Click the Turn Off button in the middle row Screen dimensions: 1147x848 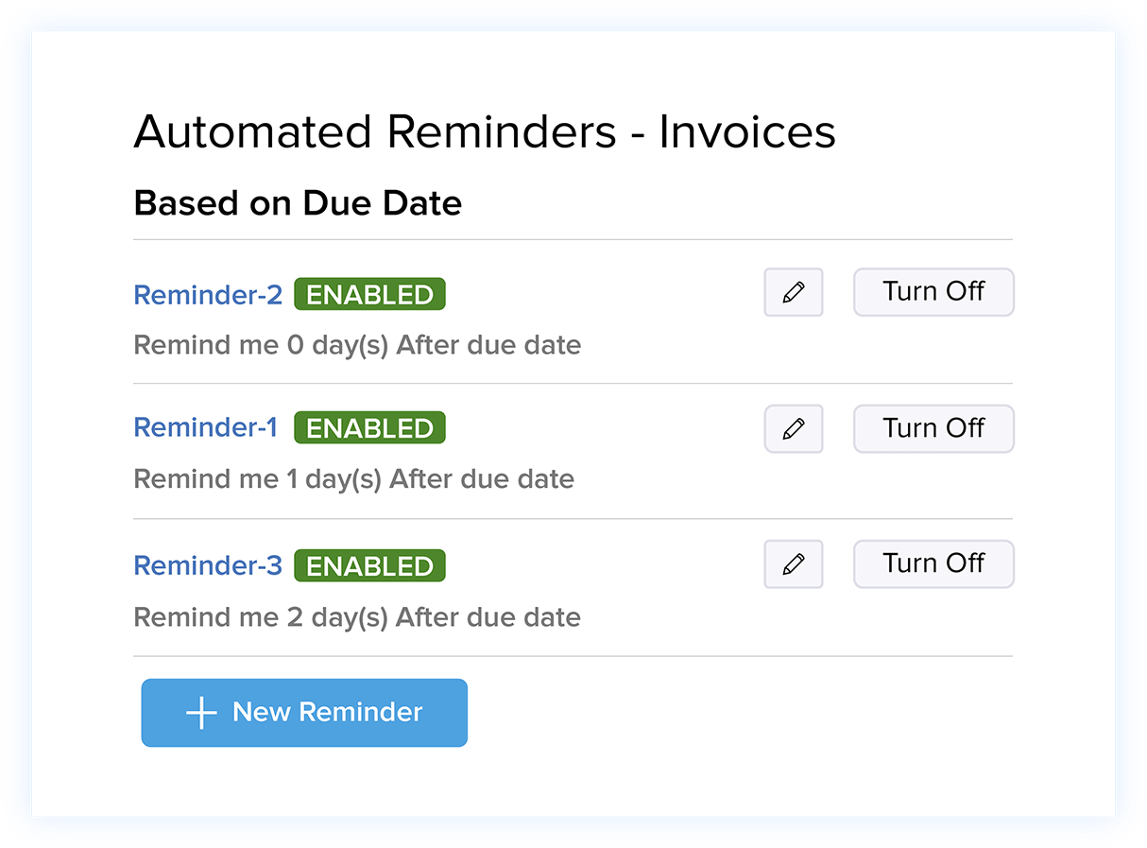click(x=933, y=428)
